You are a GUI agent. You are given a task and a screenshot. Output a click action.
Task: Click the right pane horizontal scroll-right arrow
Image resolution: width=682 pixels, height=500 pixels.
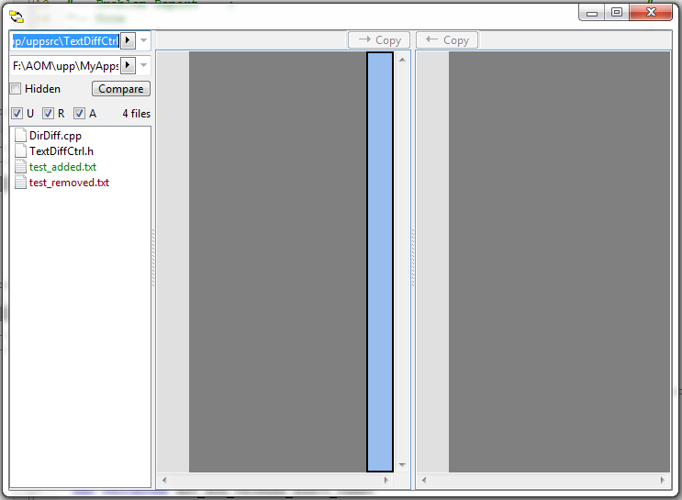[x=664, y=480]
